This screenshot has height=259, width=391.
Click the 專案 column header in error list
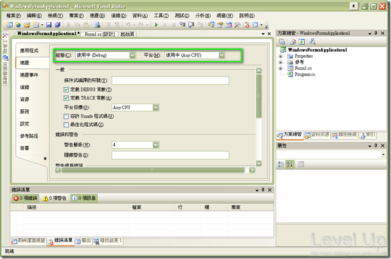[250, 207]
